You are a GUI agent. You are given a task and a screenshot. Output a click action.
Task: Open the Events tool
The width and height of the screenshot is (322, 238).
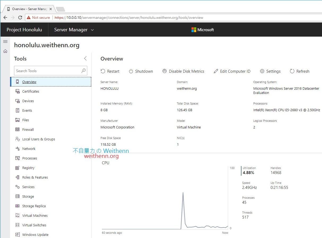[51, 110]
